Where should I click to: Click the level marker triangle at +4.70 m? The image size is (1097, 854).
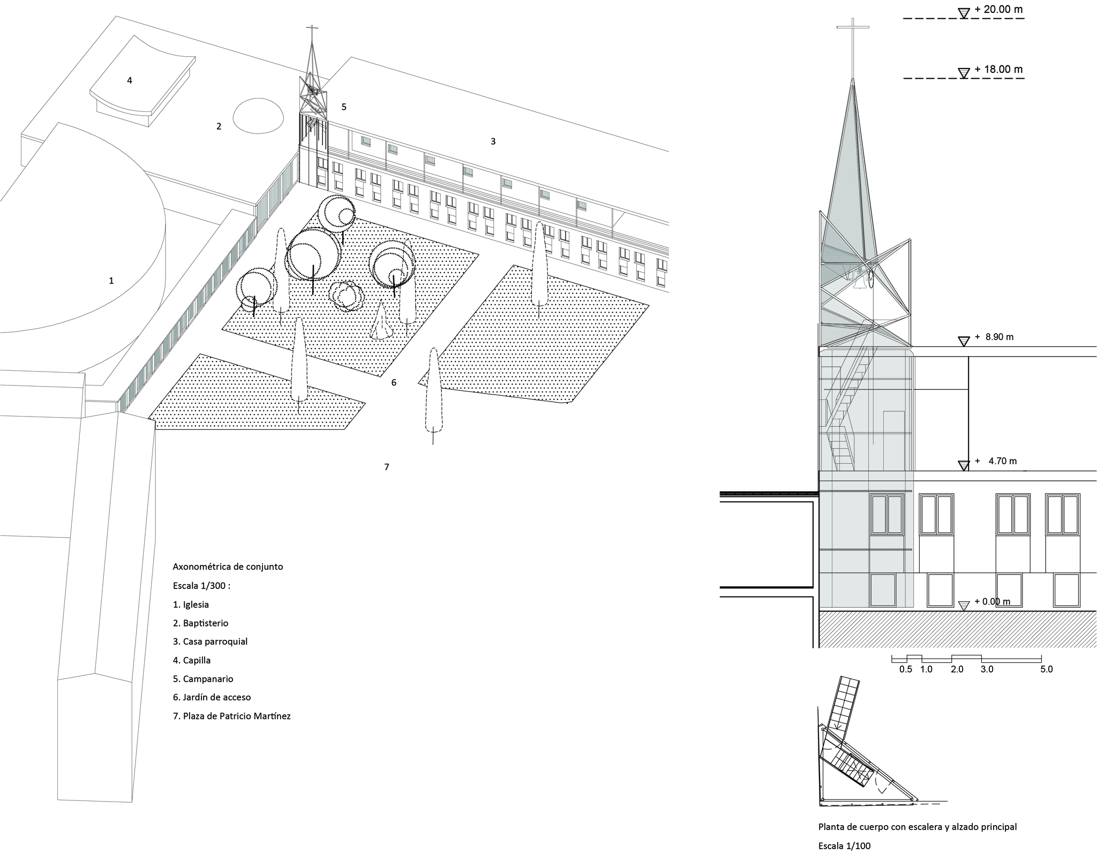pyautogui.click(x=964, y=465)
